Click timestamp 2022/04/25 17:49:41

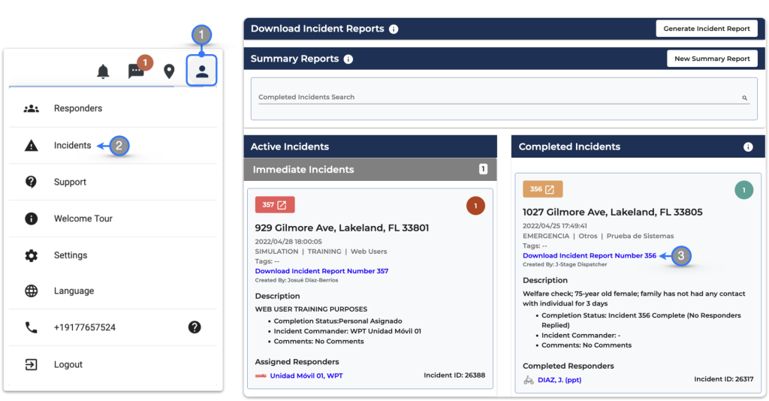tap(555, 226)
